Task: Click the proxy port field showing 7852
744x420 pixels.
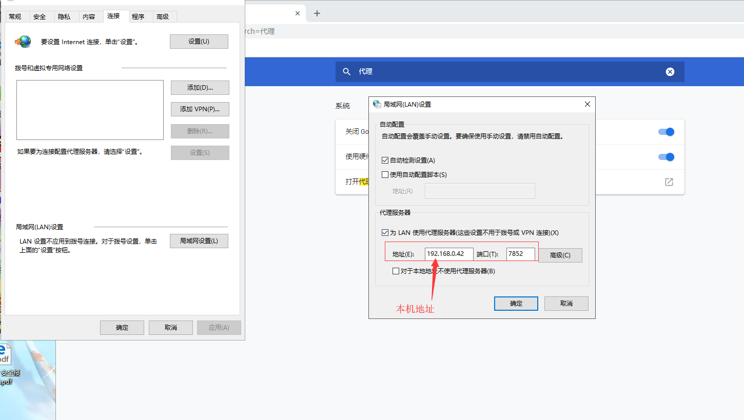Action: click(x=521, y=253)
